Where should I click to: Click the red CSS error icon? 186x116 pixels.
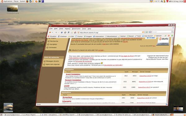point(169,36)
